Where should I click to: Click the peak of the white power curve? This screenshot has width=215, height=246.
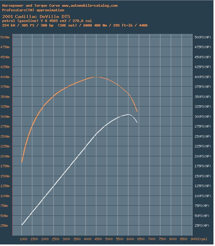128,114
